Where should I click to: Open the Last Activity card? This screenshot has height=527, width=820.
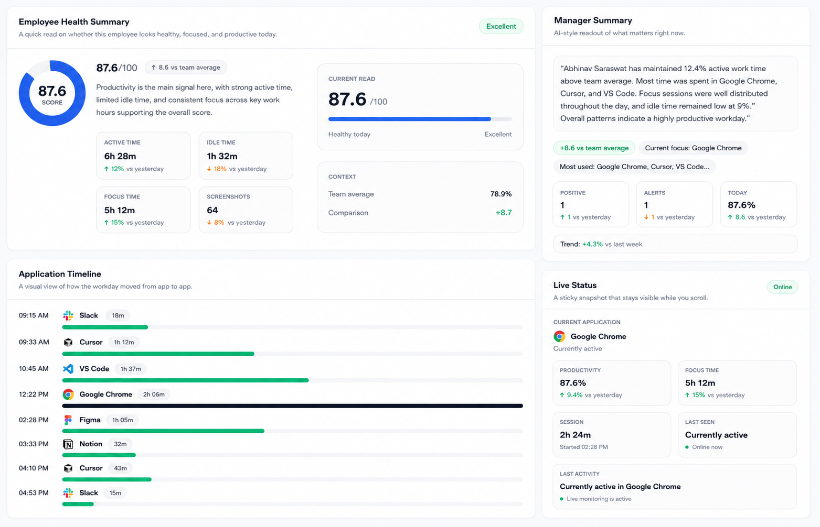[675, 487]
